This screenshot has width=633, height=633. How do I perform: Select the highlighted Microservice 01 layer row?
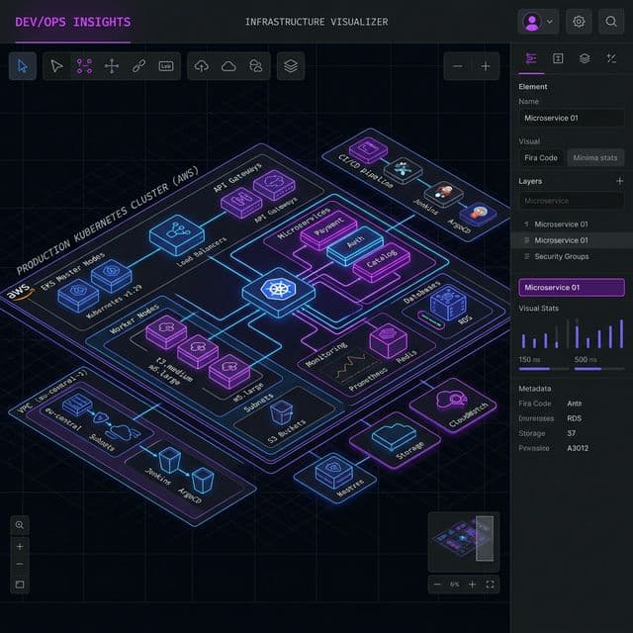coord(572,240)
